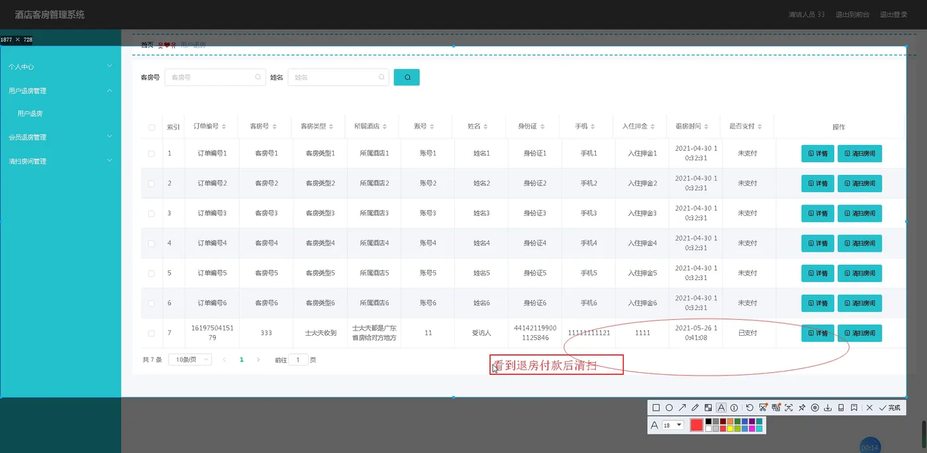The width and height of the screenshot is (927, 453).
Task: Click the translate screenshot icon
Action: point(776,408)
